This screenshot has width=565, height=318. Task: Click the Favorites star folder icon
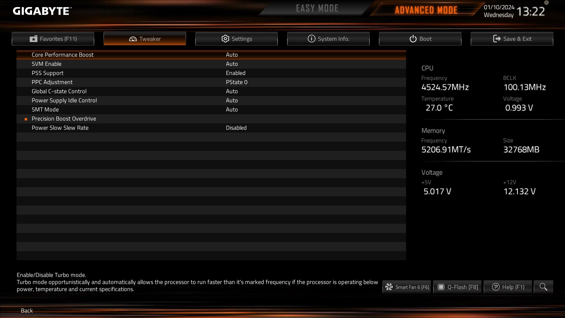tap(34, 39)
